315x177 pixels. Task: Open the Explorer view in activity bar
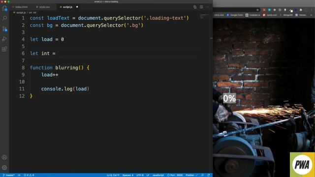tap(4, 8)
